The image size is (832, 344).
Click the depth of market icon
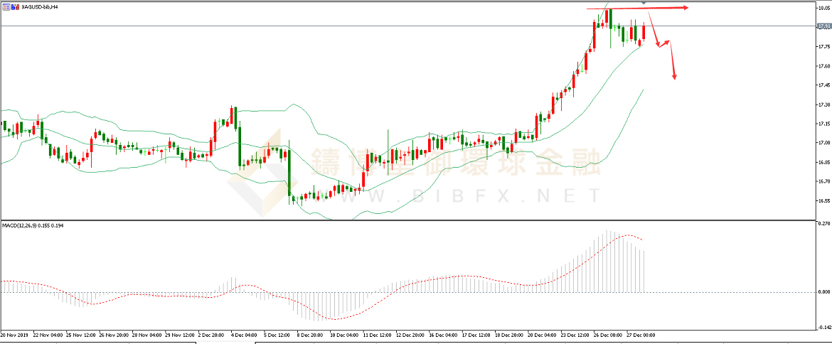pos(16,6)
